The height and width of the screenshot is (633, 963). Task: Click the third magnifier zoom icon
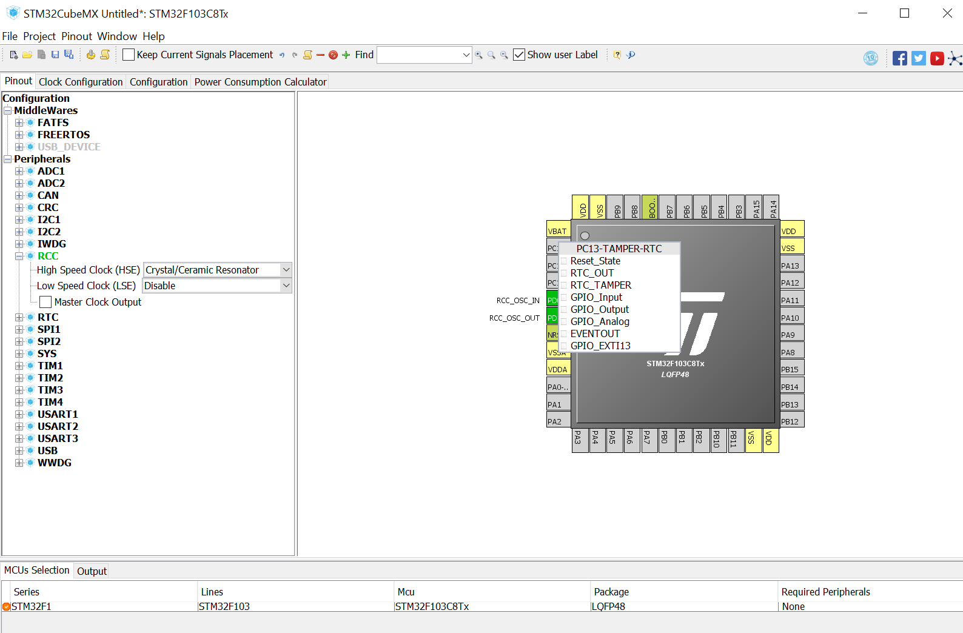pos(504,55)
